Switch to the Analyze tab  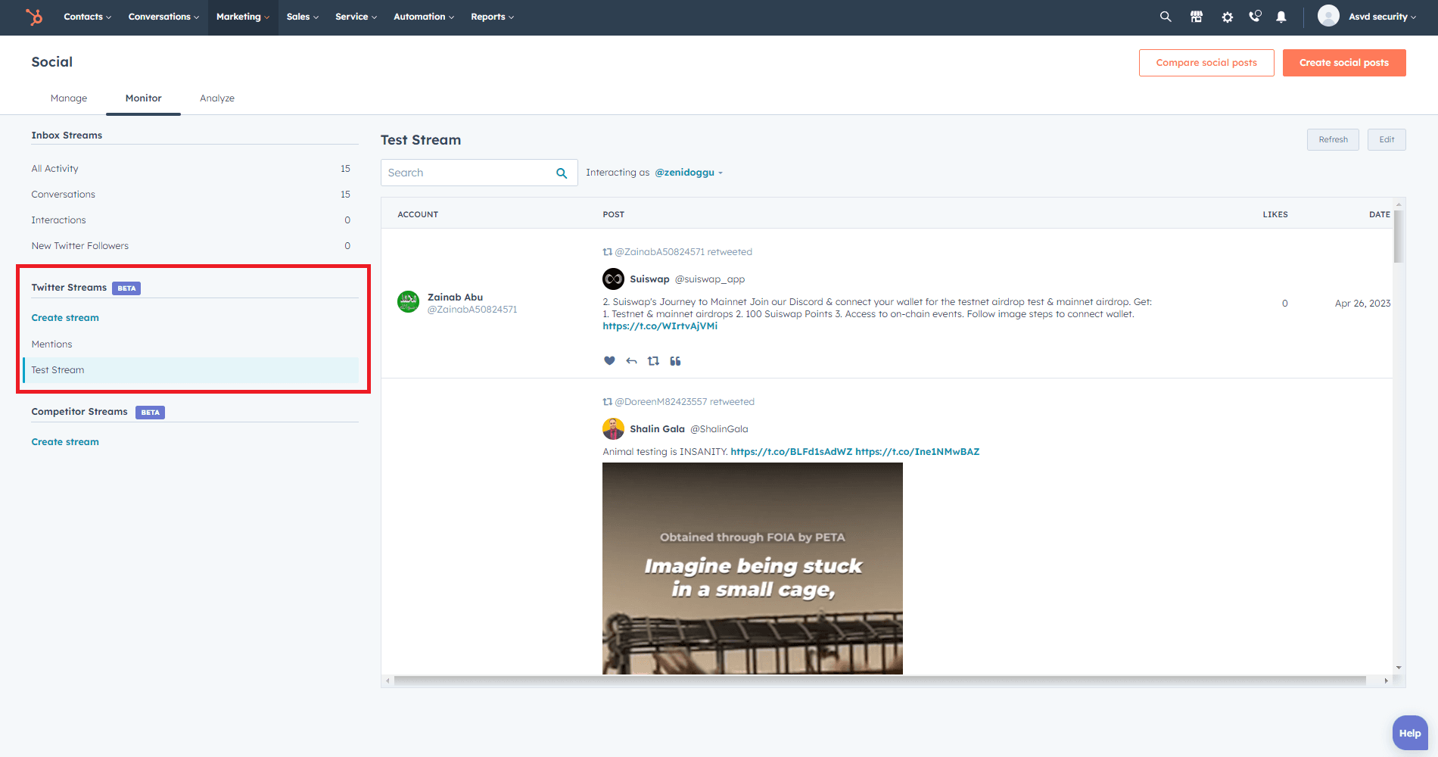tap(217, 98)
